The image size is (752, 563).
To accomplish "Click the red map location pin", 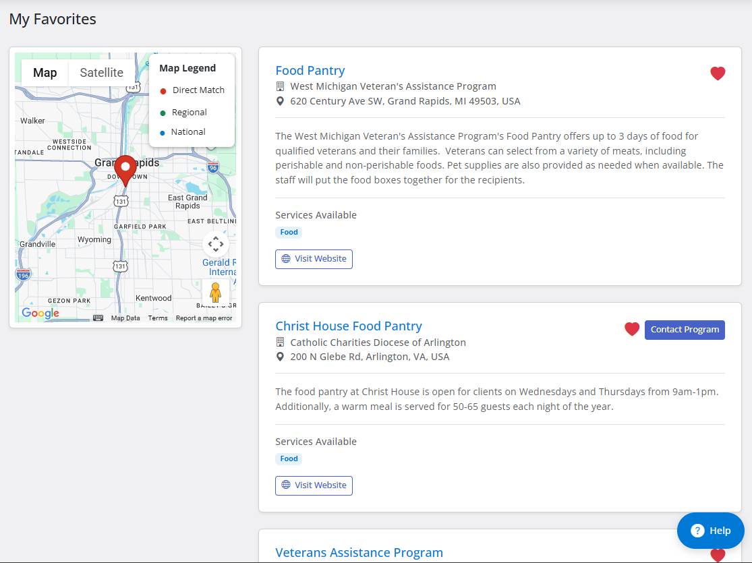I will coord(125,171).
